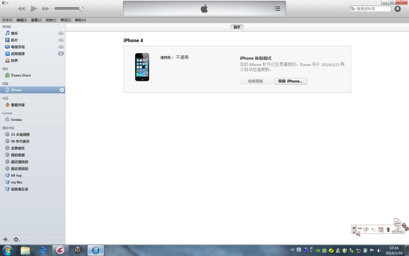Open the Action Center flag icon
Viewport: 409px width, 256px height.
click(x=372, y=251)
